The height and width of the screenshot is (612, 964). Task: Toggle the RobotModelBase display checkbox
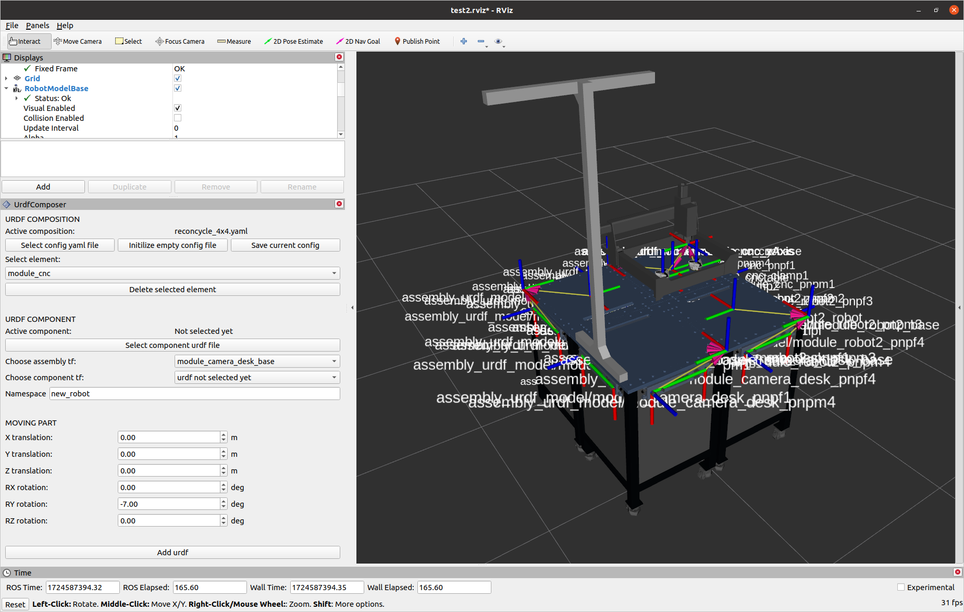tap(178, 88)
